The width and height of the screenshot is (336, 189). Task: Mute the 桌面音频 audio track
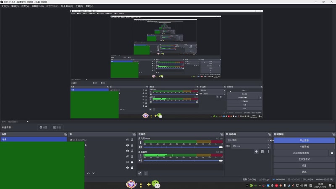click(140, 160)
